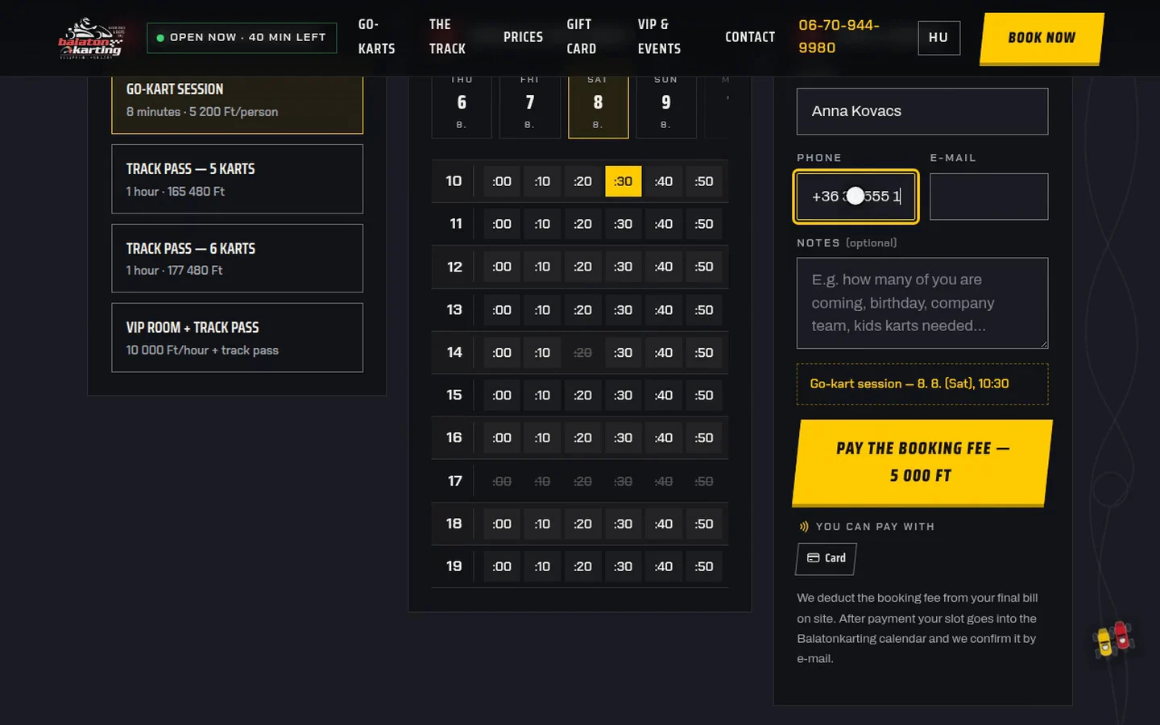The height and width of the screenshot is (725, 1160).
Task: Select Track Pass — 6 Karts option
Action: pyautogui.click(x=237, y=259)
